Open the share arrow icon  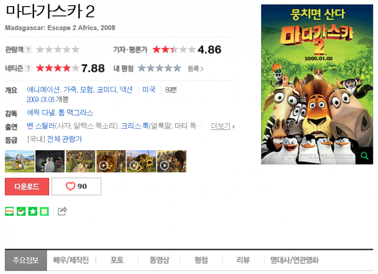pyautogui.click(x=62, y=211)
